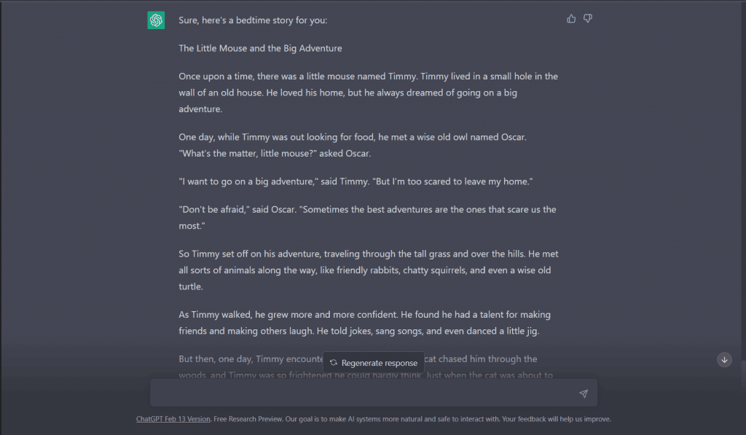Click the ChatGPT logo avatar

(156, 20)
